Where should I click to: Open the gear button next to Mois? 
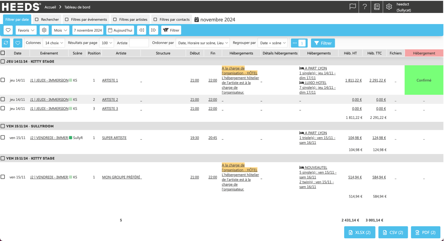click(44, 30)
